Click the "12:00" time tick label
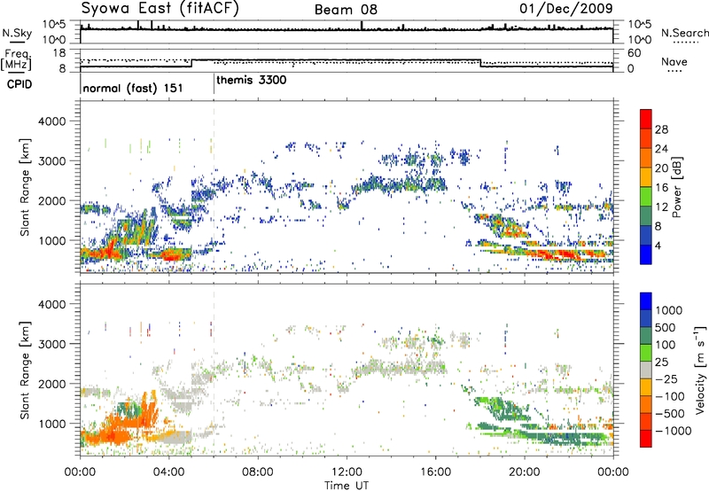This screenshot has height=491, width=709. click(x=347, y=472)
